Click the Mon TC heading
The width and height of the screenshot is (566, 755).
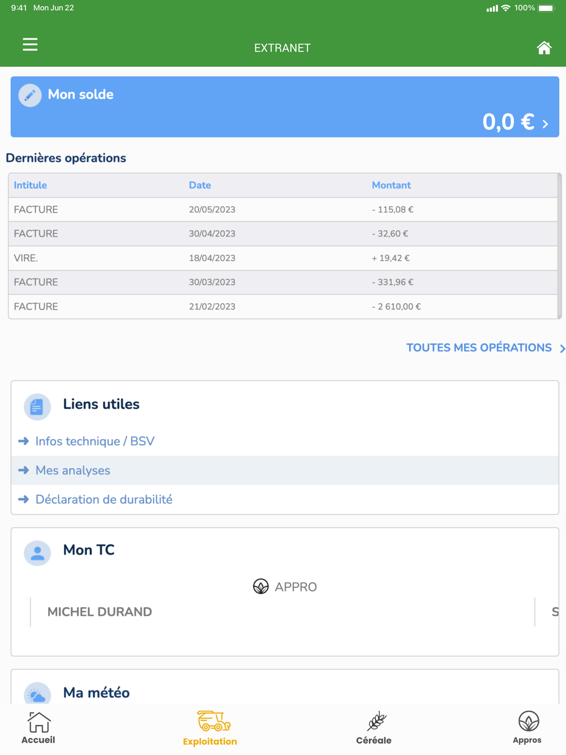[89, 550]
